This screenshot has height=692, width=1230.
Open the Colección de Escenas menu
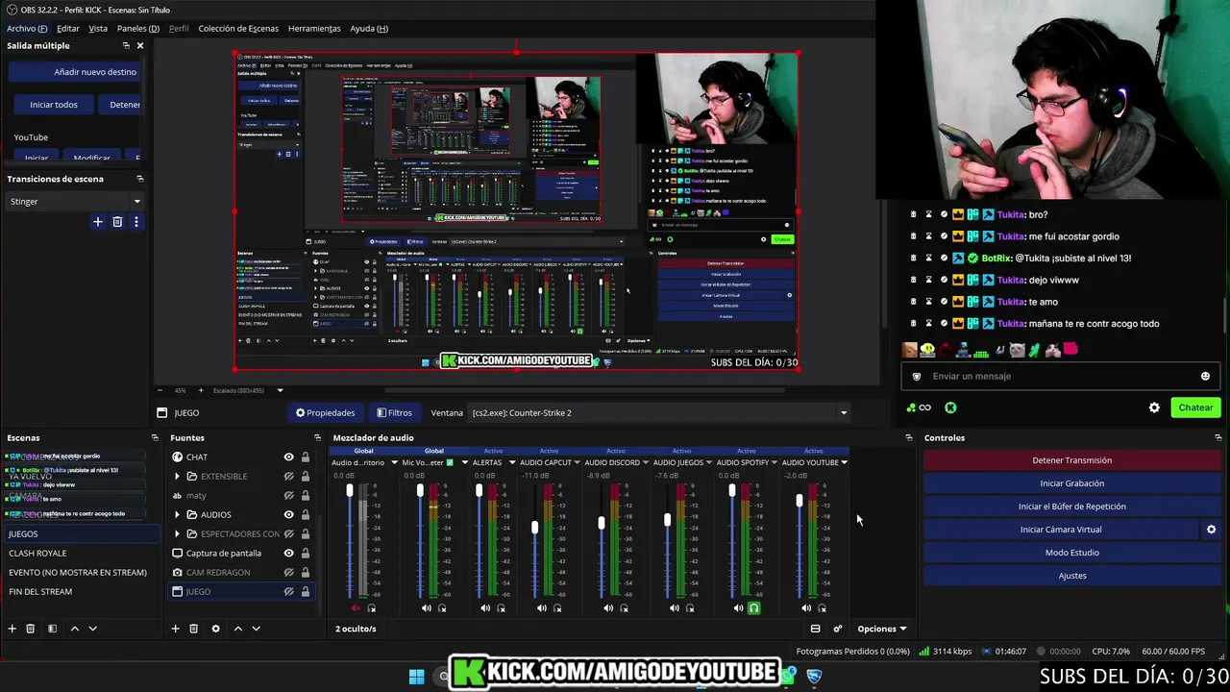(238, 28)
